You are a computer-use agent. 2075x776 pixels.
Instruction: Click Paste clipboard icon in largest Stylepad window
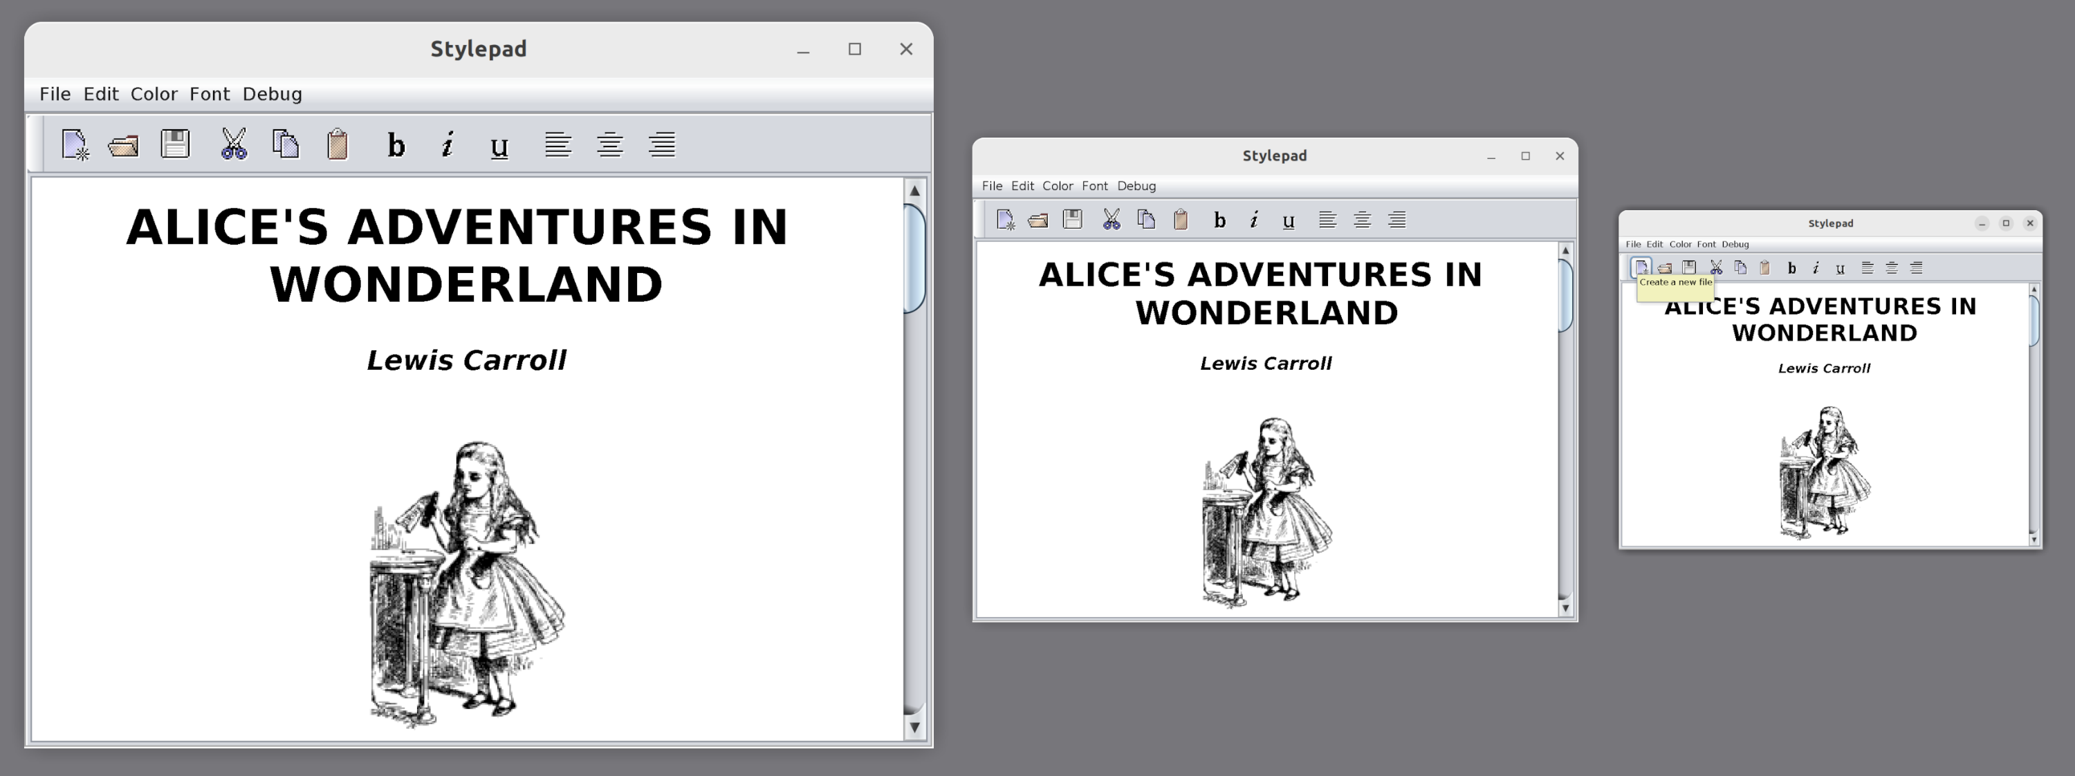[338, 145]
